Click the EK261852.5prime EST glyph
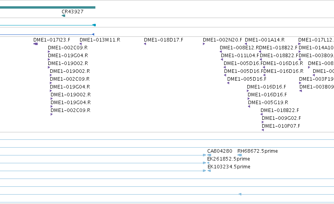 coord(208,163)
